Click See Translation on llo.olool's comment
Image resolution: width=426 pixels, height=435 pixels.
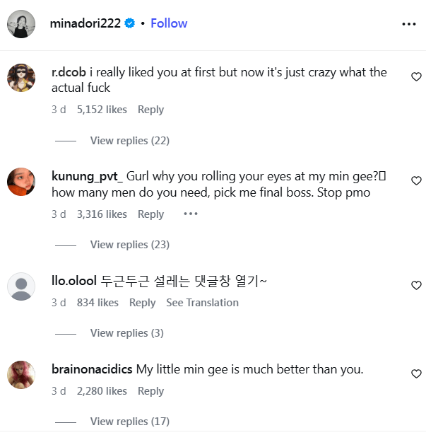point(202,303)
